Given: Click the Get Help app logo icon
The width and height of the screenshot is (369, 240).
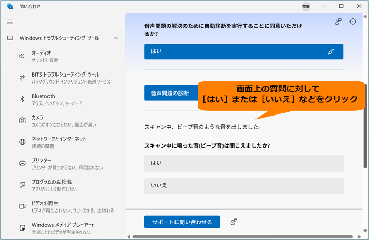Looking at the screenshot, I should 10,6.
